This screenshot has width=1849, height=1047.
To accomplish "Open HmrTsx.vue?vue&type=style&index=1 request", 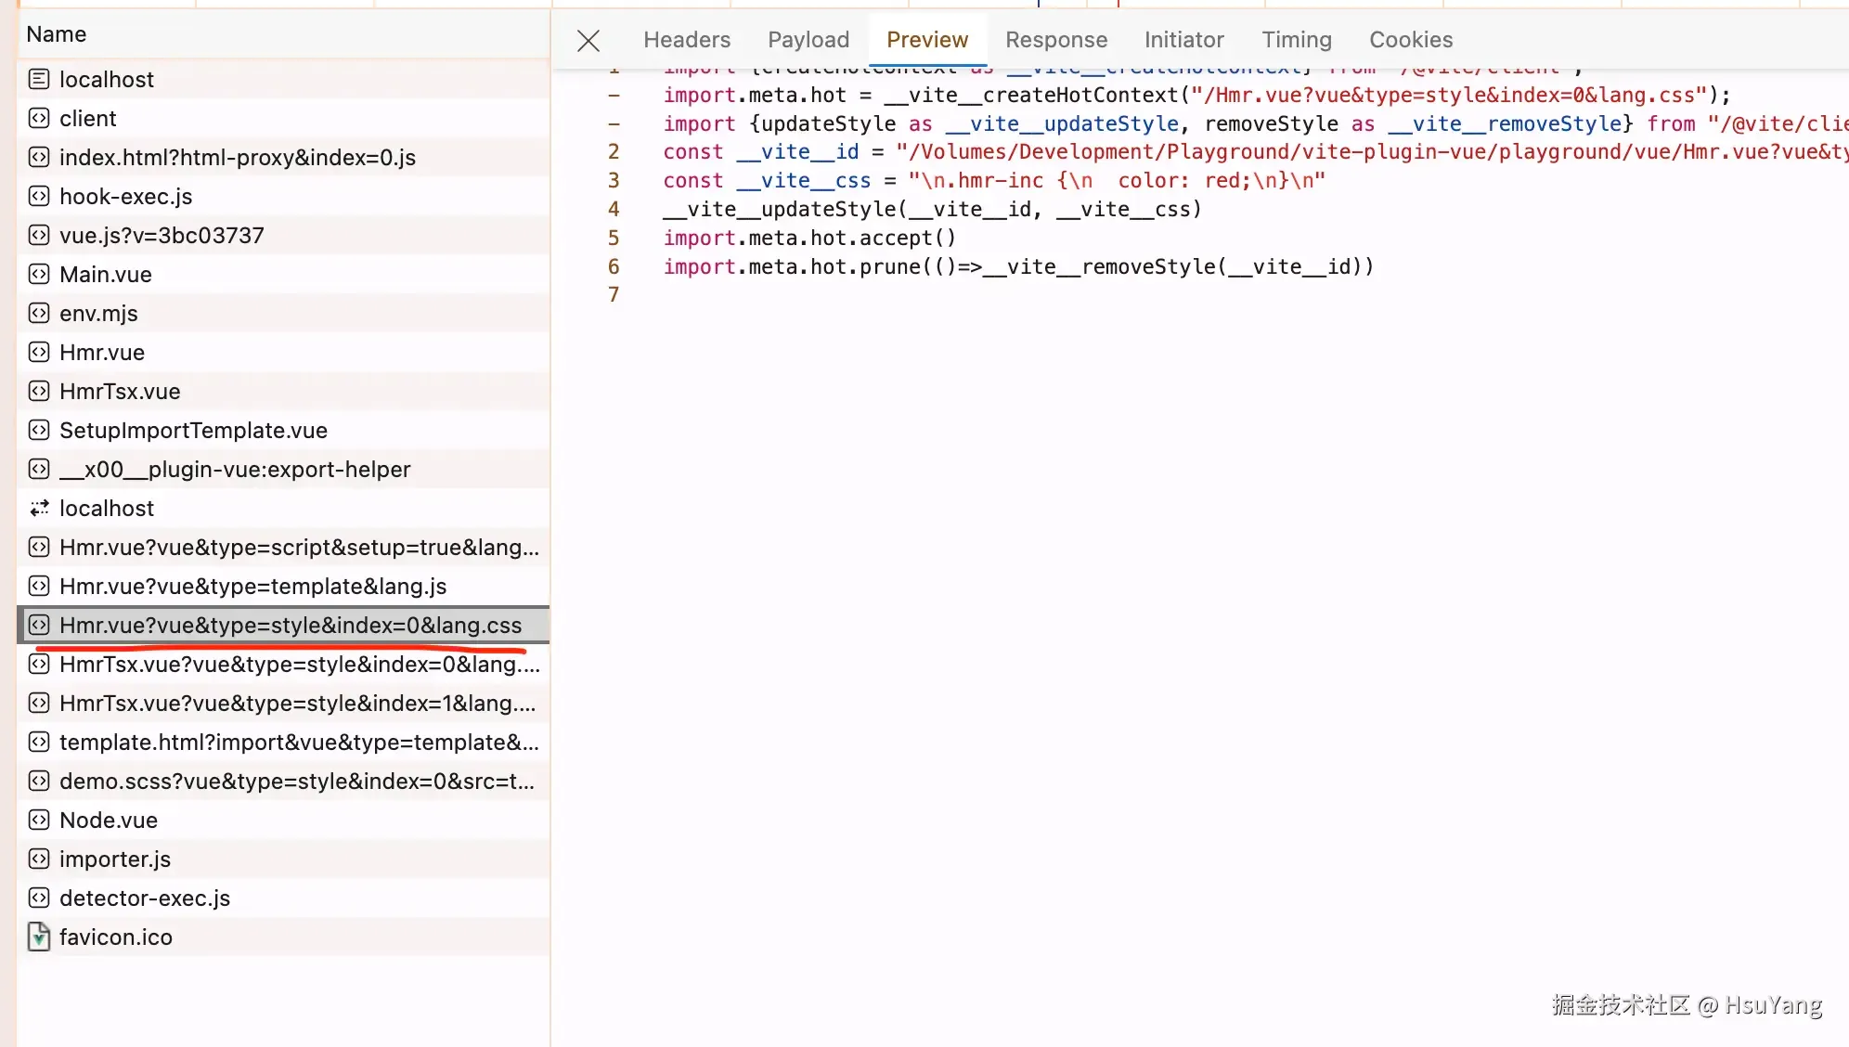I will pyautogui.click(x=283, y=703).
